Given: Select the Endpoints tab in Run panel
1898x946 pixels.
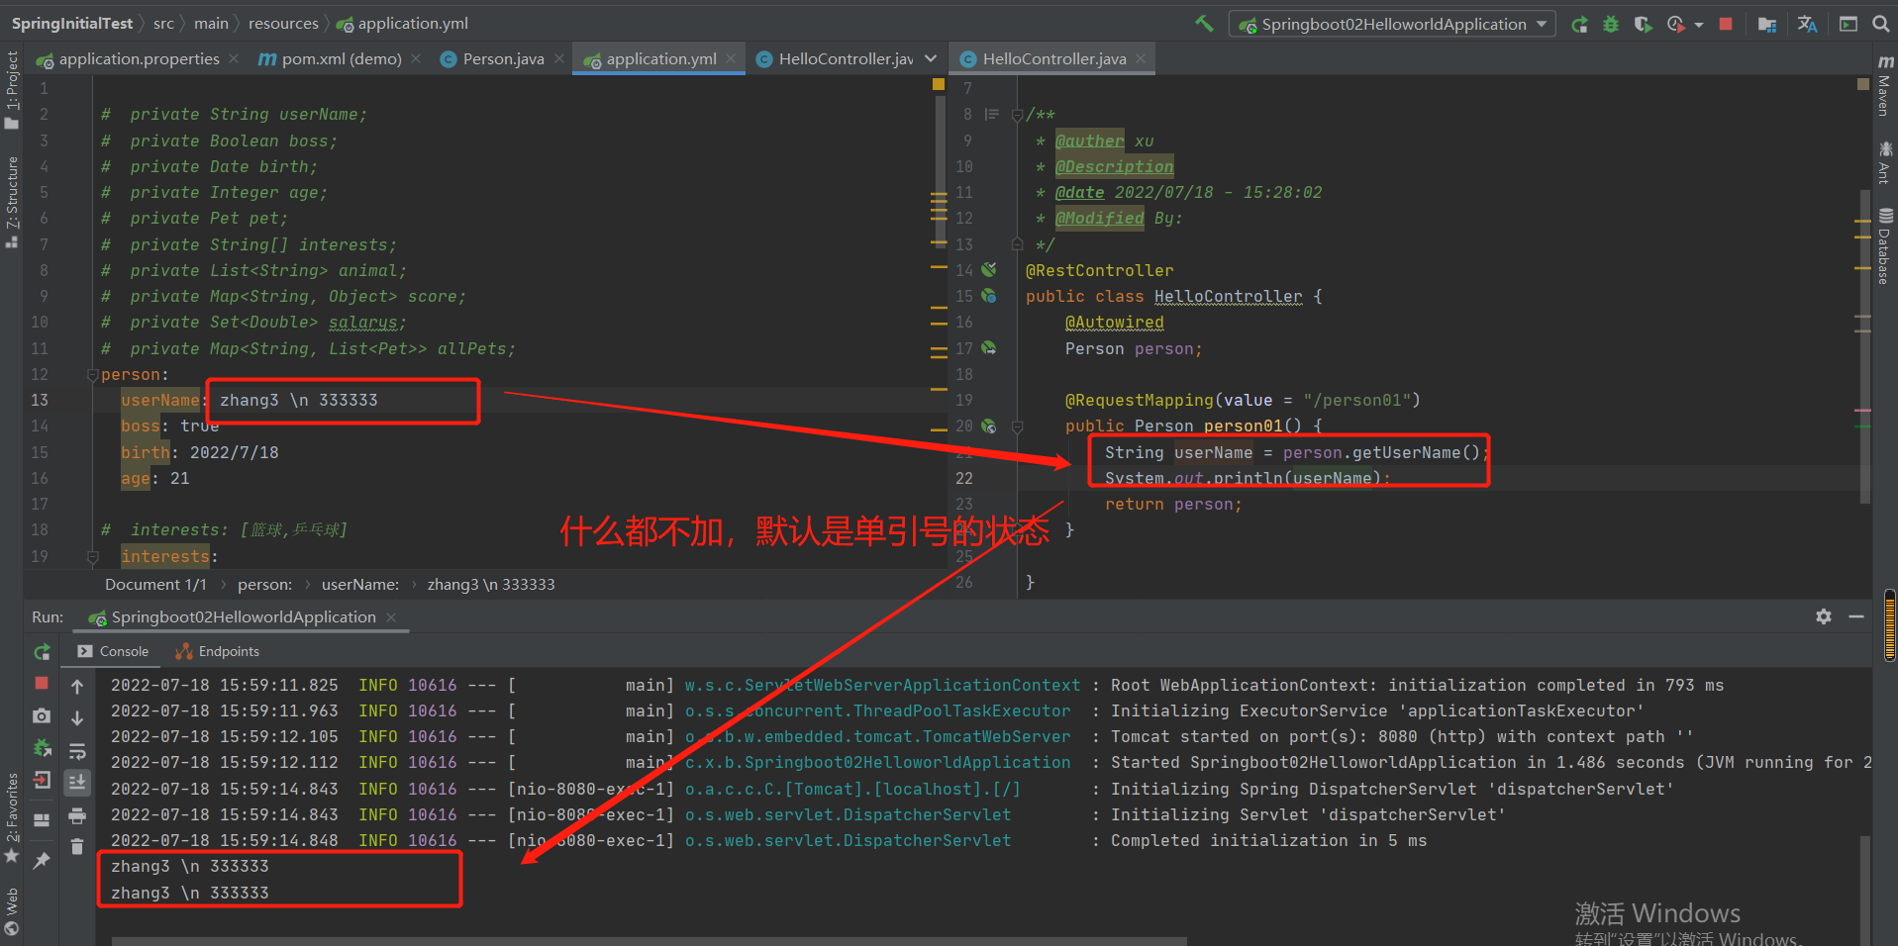Looking at the screenshot, I should click(217, 651).
